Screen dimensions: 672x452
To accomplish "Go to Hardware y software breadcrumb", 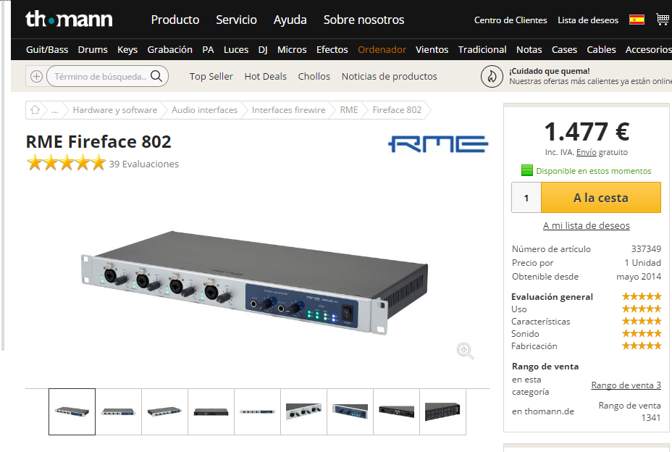I will [x=115, y=110].
